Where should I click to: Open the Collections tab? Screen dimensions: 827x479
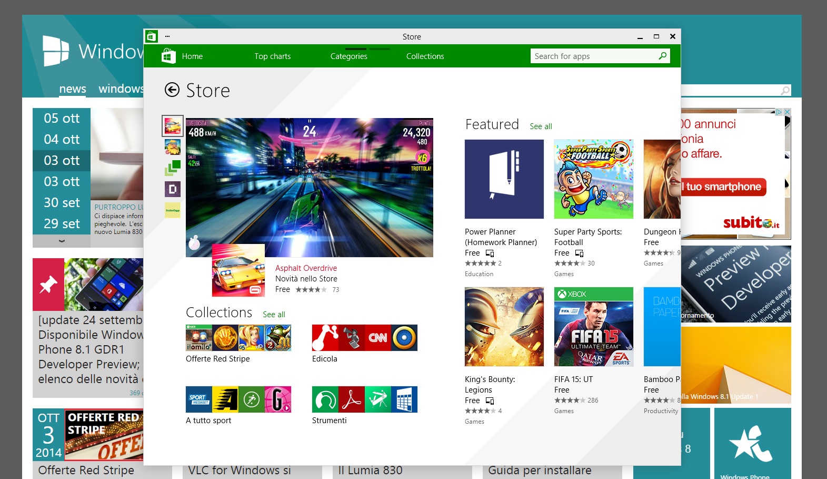[x=425, y=56]
